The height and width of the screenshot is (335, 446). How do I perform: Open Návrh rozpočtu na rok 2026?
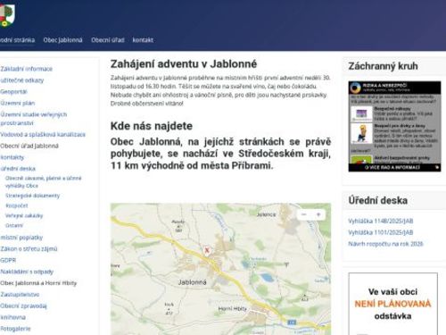385,244
